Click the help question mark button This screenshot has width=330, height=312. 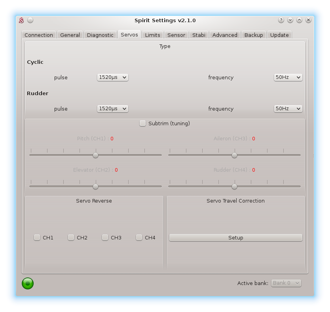(281, 20)
